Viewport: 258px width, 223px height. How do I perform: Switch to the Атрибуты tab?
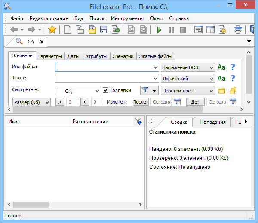pyautogui.click(x=96, y=56)
